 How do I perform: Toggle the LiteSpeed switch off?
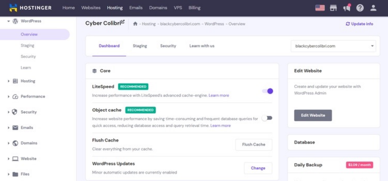pyautogui.click(x=267, y=91)
